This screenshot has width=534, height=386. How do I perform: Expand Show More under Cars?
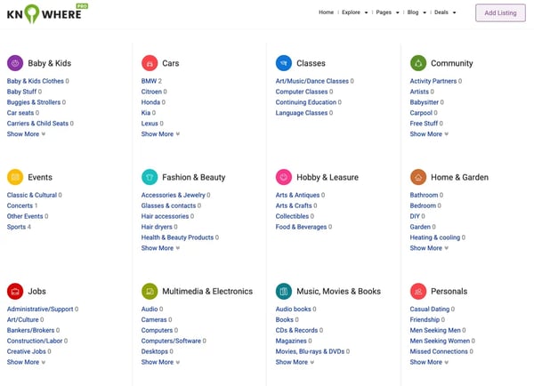[160, 134]
